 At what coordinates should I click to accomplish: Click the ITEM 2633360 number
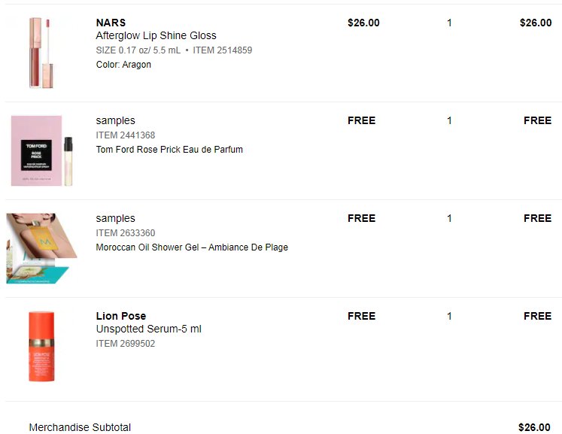coord(125,233)
